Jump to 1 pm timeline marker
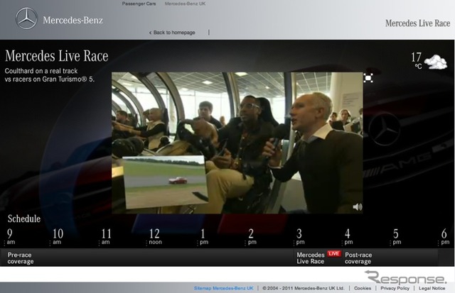 click(204, 236)
